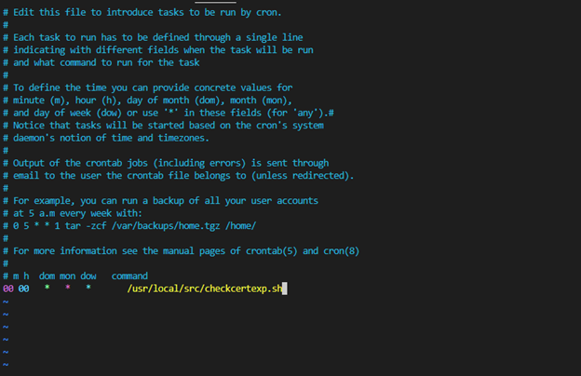Click the example path /var/backups/home.tgz
The width and height of the screenshot is (581, 376).
(166, 225)
